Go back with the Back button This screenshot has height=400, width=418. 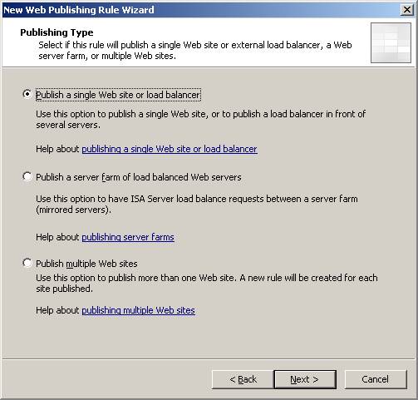click(243, 379)
